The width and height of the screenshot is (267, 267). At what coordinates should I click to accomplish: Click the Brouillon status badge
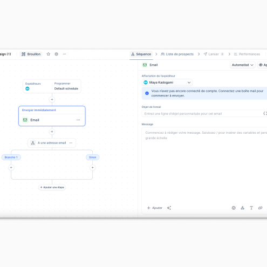click(31, 54)
